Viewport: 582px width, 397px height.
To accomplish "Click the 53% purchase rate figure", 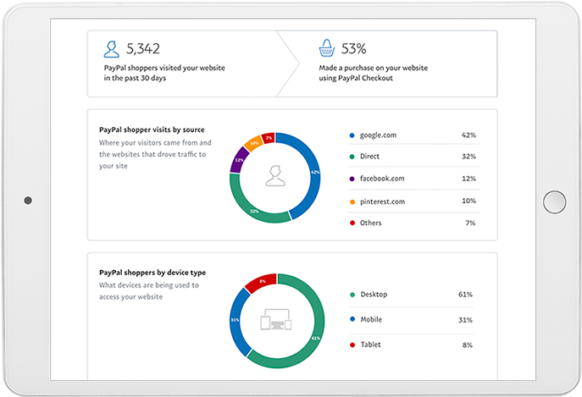I will click(x=353, y=48).
